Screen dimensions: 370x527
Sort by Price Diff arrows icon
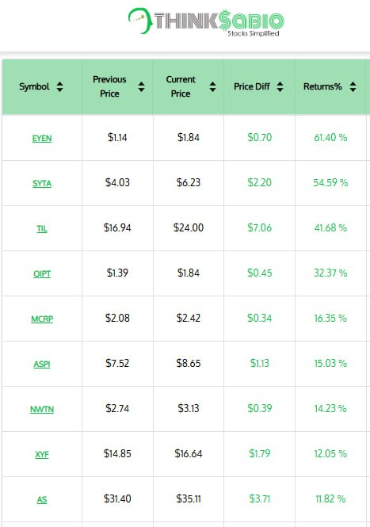click(x=280, y=86)
